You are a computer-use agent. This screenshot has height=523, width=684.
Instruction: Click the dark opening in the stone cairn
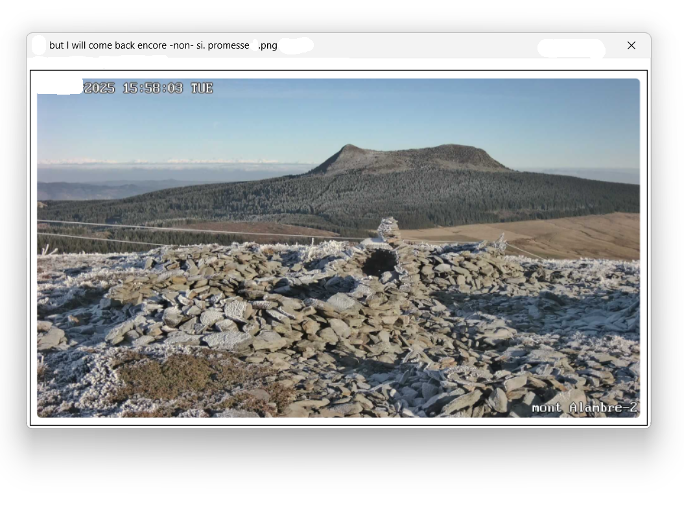click(379, 262)
